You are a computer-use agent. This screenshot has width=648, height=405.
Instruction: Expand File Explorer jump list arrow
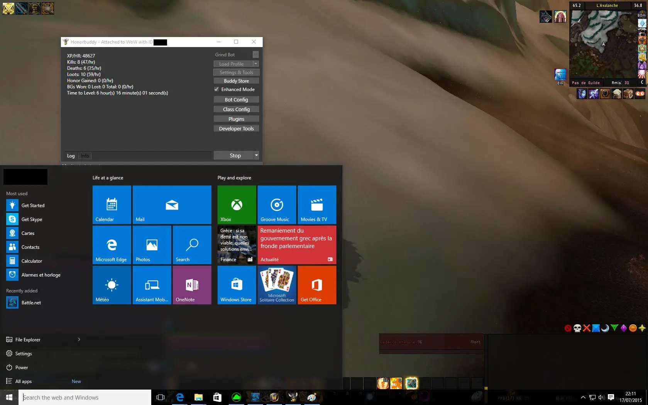pos(79,340)
